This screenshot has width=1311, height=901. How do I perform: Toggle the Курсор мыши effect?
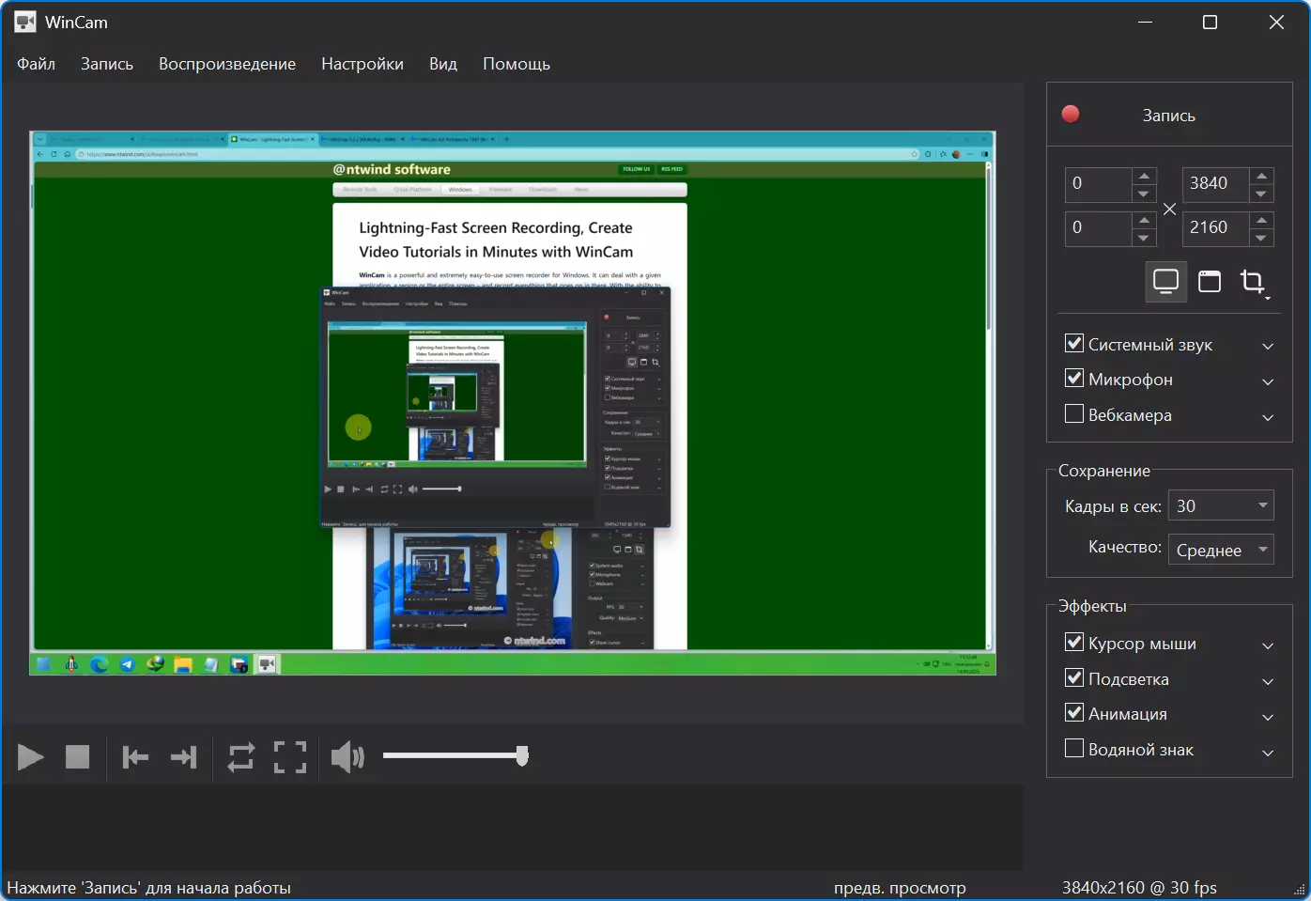pos(1074,643)
